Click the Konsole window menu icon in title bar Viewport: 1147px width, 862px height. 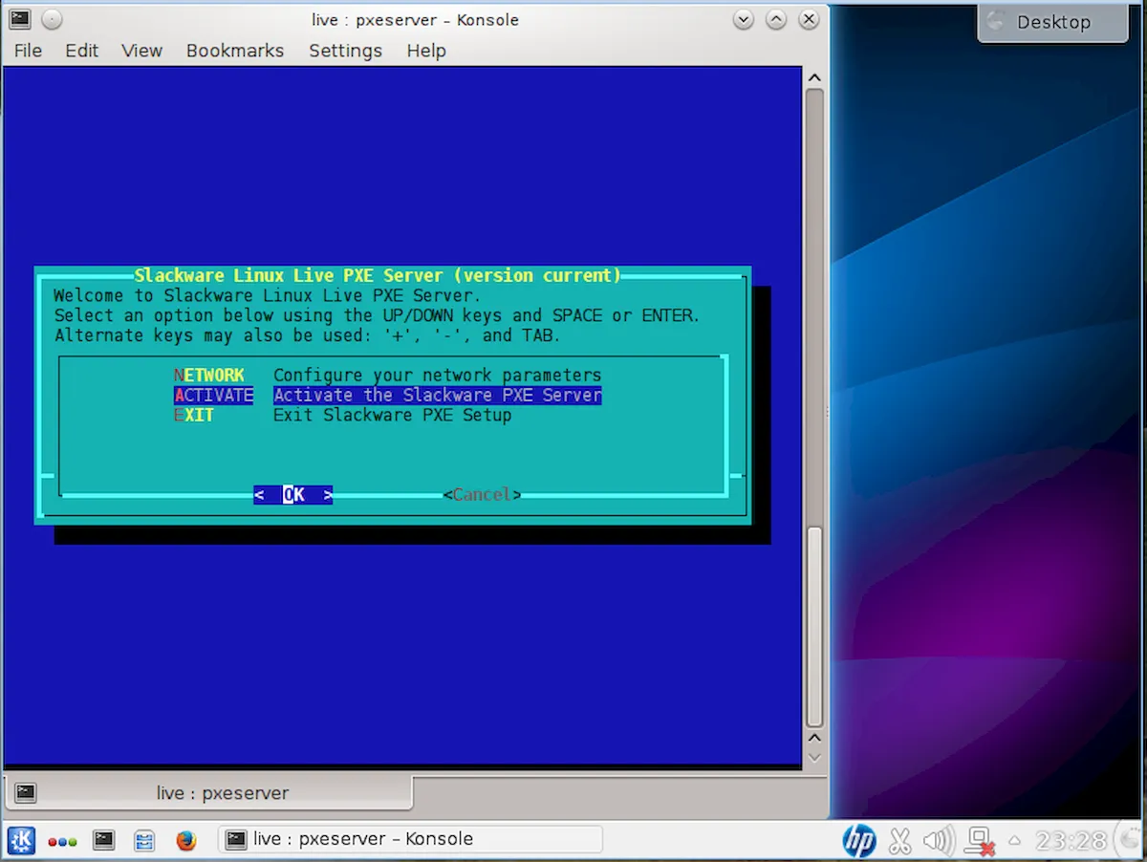pos(20,18)
